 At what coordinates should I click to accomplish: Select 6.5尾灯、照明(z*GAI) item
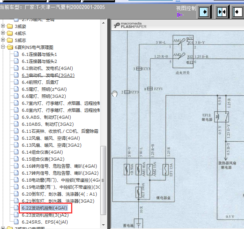pyautogui.click(x=44, y=89)
